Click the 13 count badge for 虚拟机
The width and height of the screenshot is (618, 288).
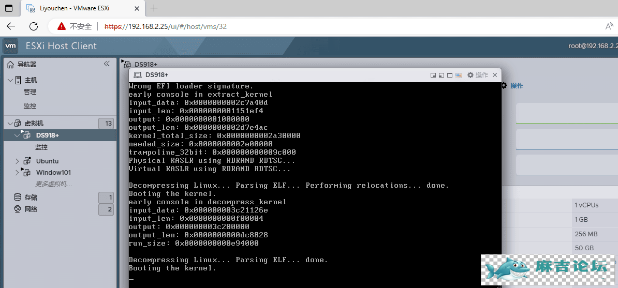point(106,123)
